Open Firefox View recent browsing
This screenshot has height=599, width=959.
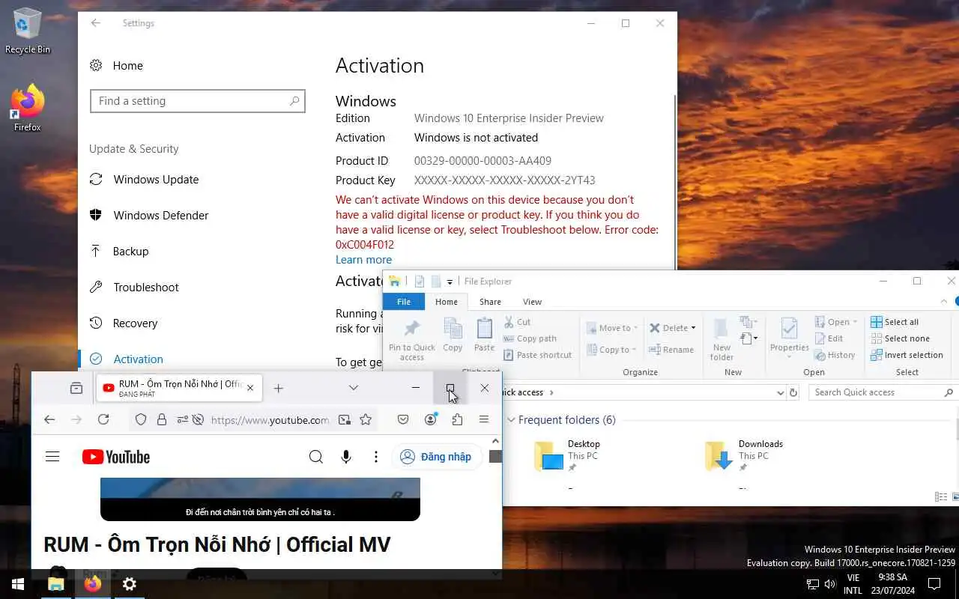point(76,388)
